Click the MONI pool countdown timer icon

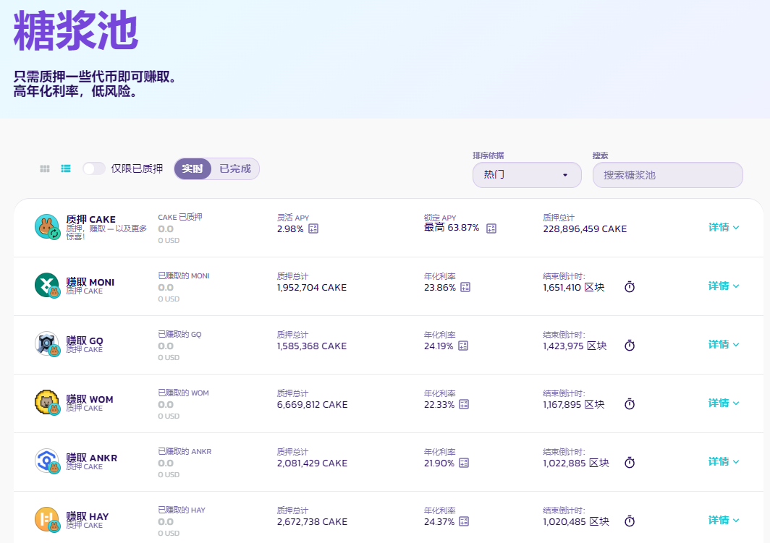(630, 287)
